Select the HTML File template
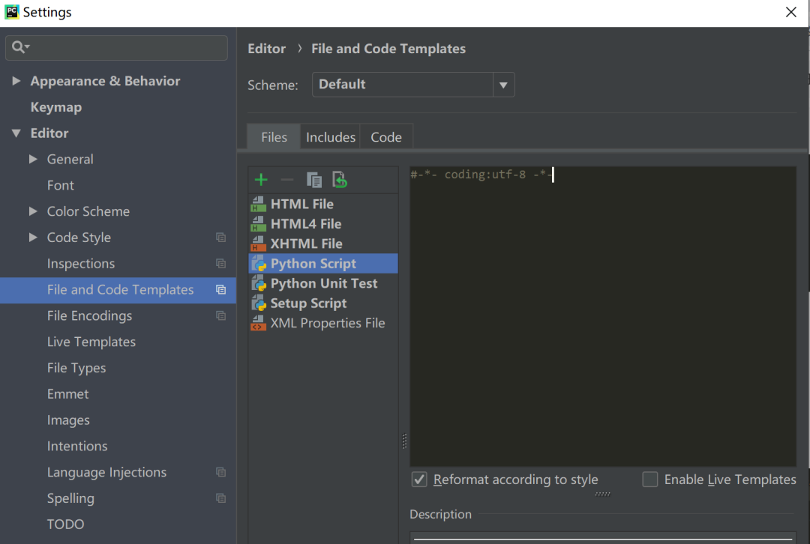This screenshot has height=544, width=810. click(301, 204)
